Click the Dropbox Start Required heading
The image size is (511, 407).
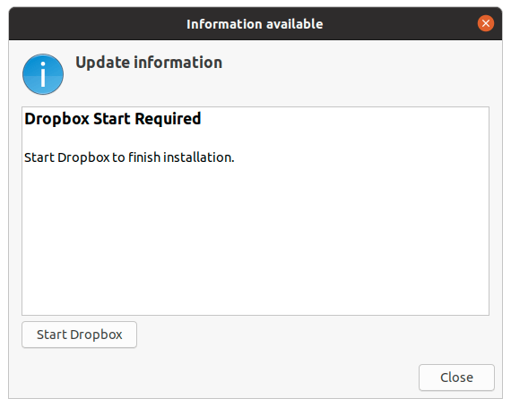[113, 119]
